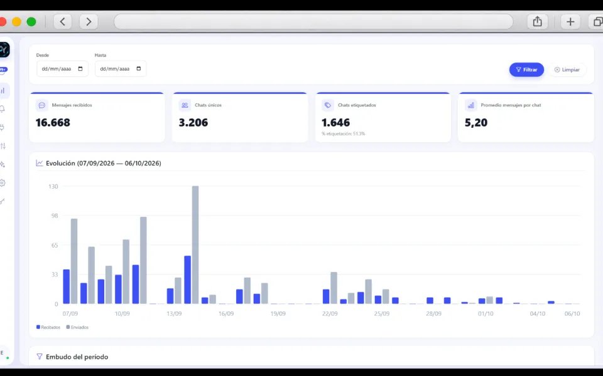The width and height of the screenshot is (603, 376).
Task: Open the browser share button
Action: coord(537,21)
